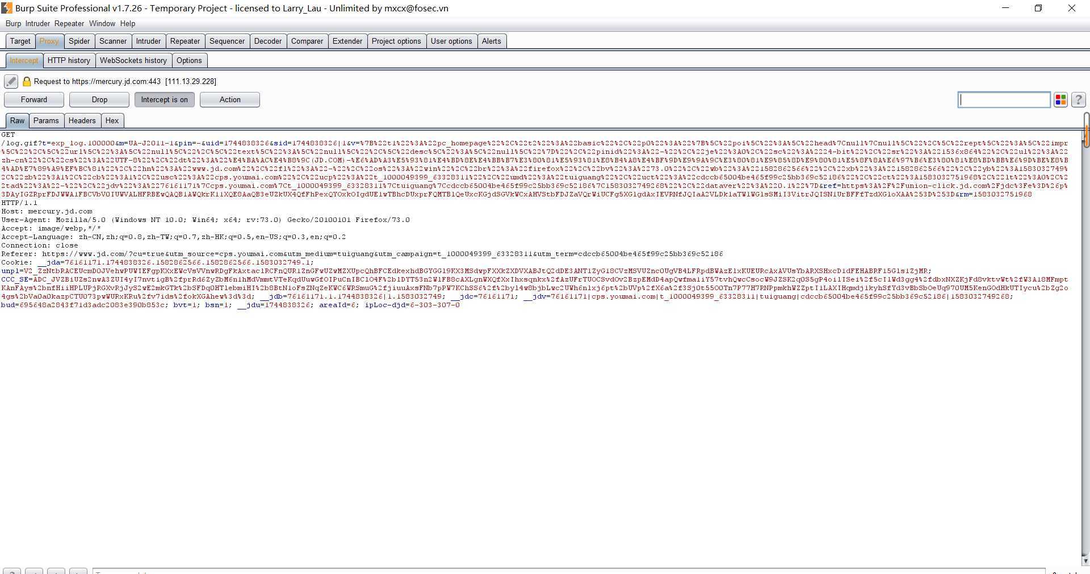Click the Accept: image/webp header line
Screen dimensions: 1090x574
[51, 228]
